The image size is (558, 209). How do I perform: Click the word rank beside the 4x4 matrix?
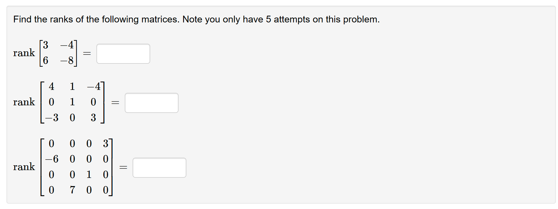24,167
